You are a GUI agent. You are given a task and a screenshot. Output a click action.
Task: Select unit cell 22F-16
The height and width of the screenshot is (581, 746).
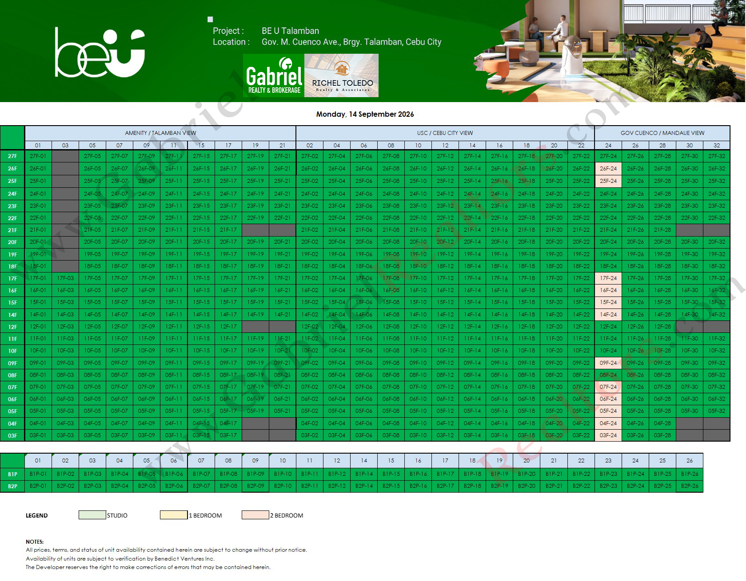[x=499, y=218]
